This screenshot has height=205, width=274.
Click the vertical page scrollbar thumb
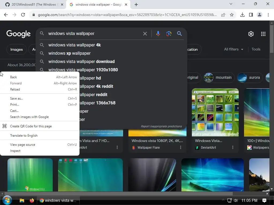click(x=272, y=39)
